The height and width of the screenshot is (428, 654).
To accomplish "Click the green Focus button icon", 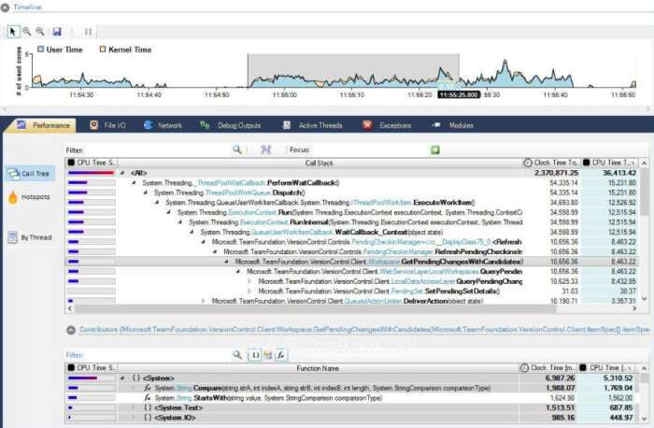I will click(x=435, y=150).
